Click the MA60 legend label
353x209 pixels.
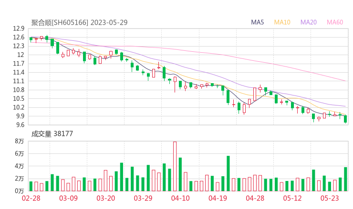click(x=335, y=22)
